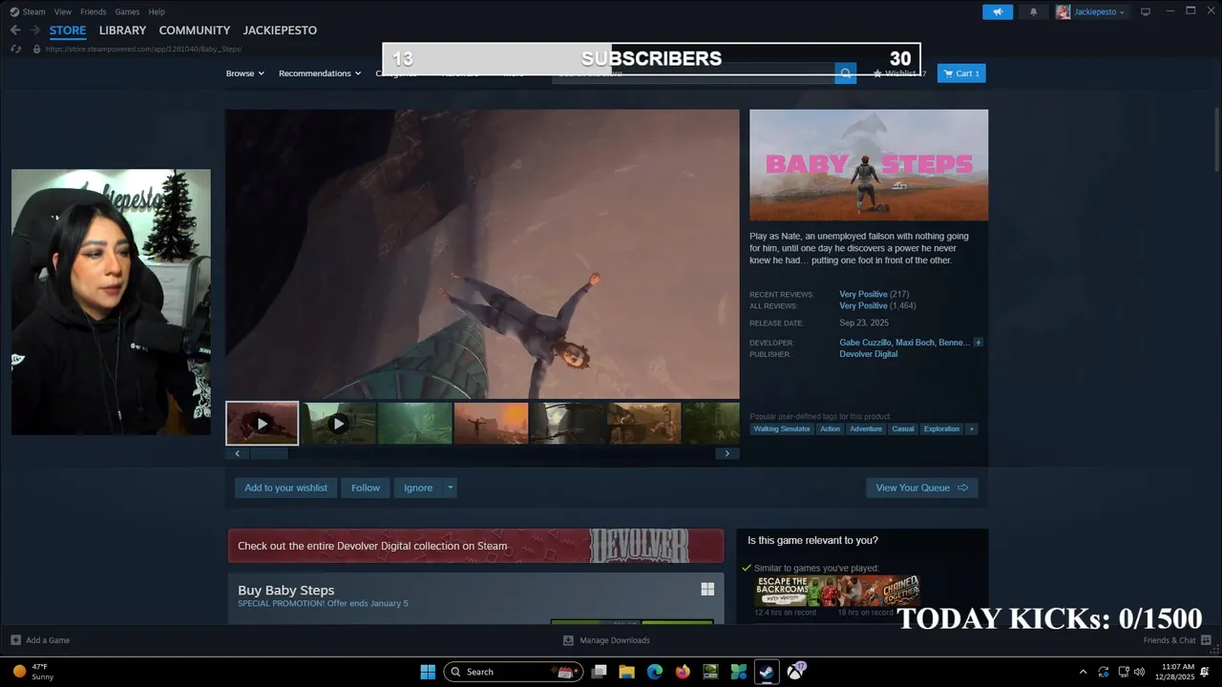Open Task View on the taskbar

click(x=599, y=672)
